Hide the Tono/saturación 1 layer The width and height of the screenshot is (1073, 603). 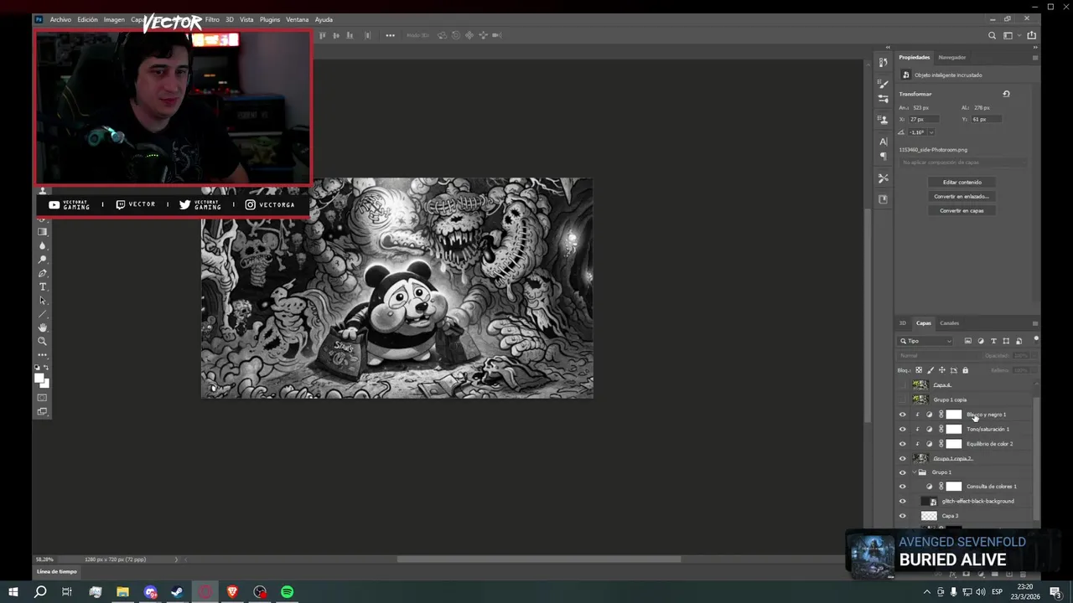point(903,429)
